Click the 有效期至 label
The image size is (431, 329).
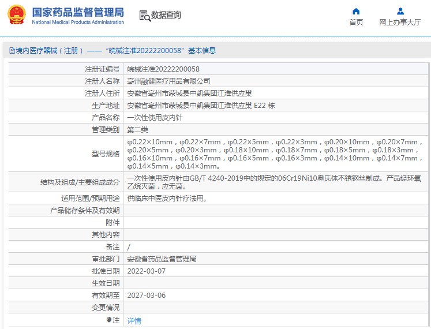point(106,295)
